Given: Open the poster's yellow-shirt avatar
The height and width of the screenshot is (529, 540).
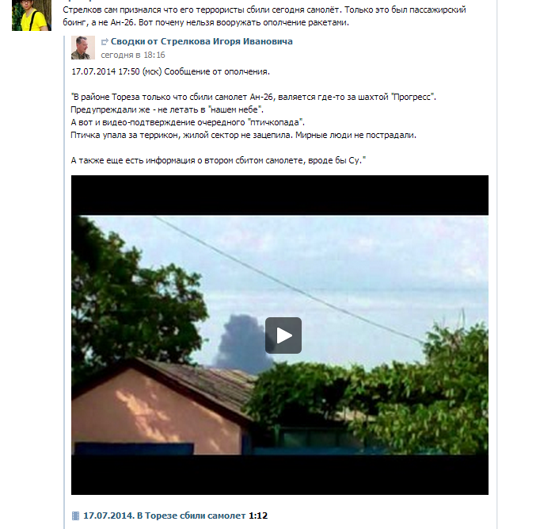Looking at the screenshot, I should point(32,15).
